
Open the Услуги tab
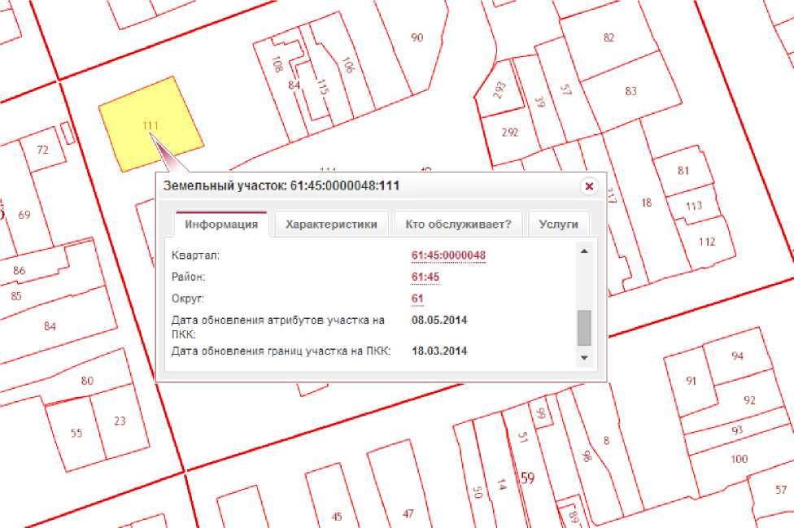tap(559, 225)
